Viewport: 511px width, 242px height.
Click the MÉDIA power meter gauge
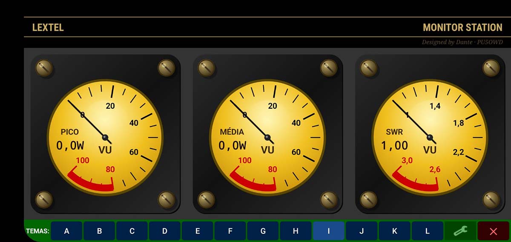coord(267,137)
